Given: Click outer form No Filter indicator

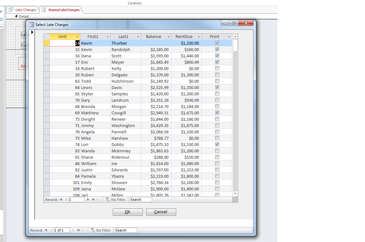Looking at the screenshot, I should pyautogui.click(x=100, y=230).
